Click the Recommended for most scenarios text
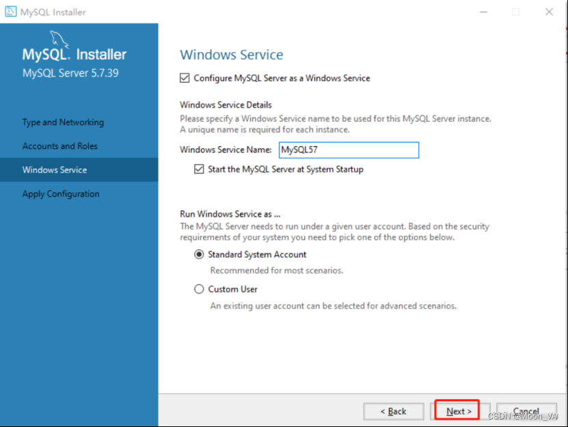568x427 pixels. pyautogui.click(x=277, y=271)
